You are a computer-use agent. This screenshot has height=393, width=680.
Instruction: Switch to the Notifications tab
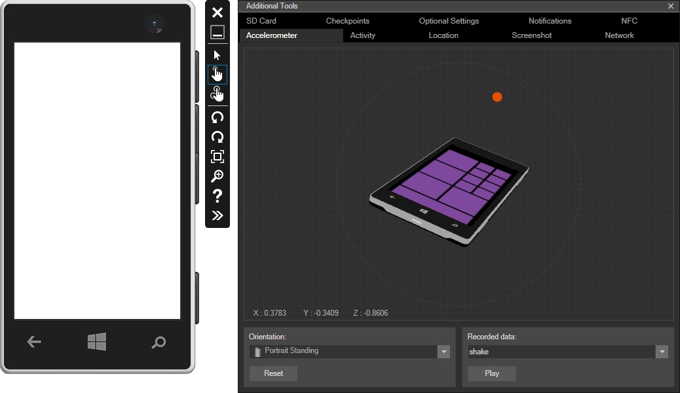coord(550,21)
